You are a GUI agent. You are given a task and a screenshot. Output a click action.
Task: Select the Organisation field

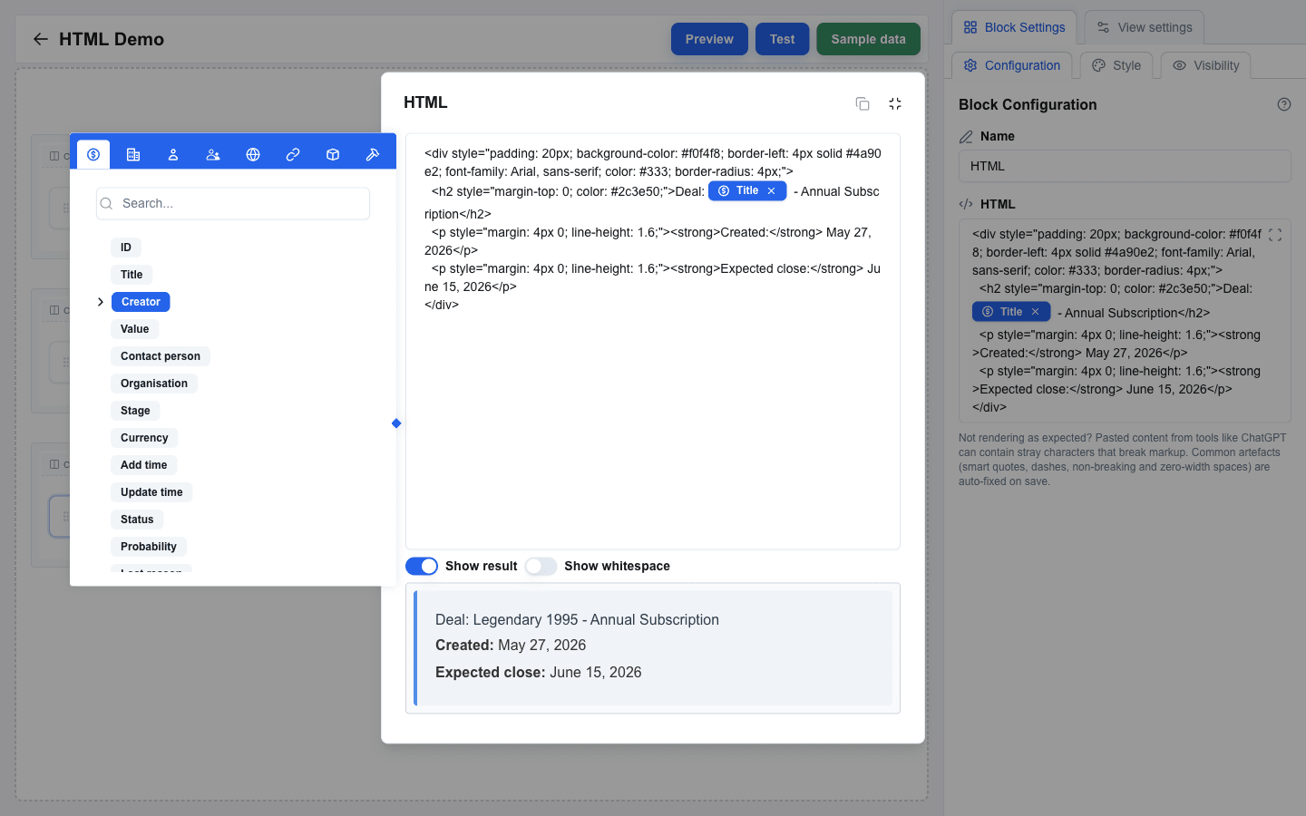click(x=154, y=384)
